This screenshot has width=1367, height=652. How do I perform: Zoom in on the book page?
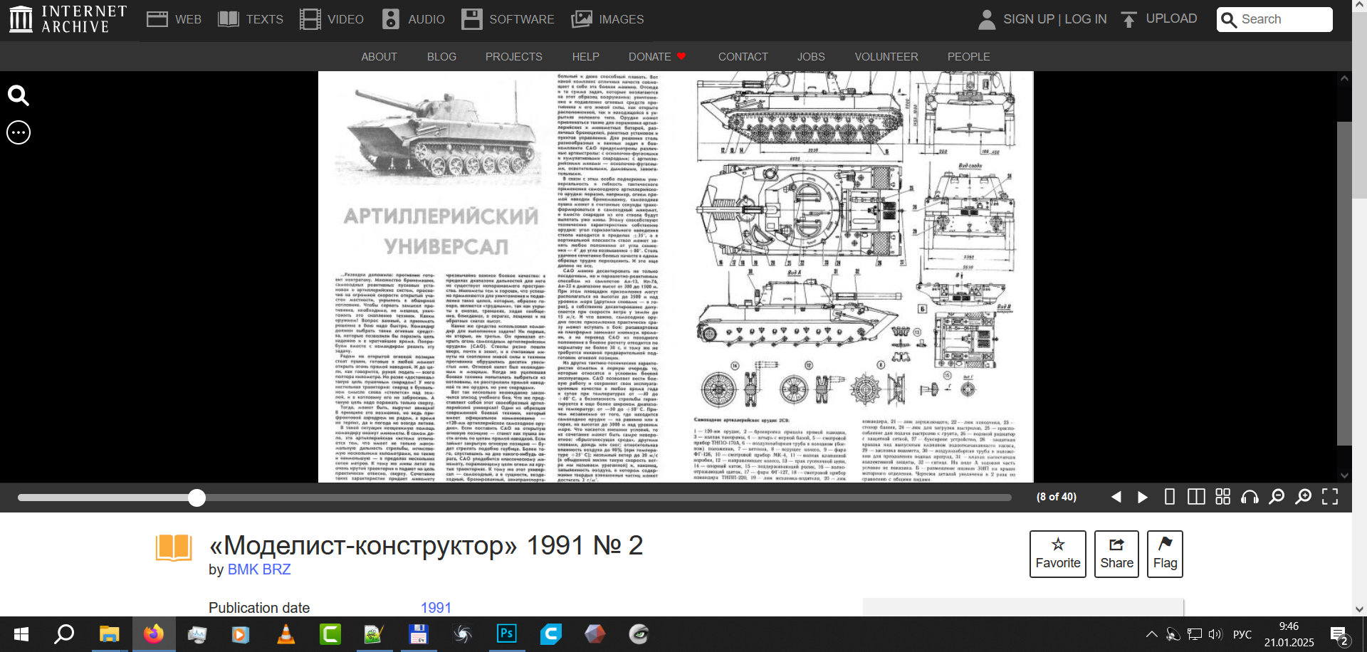[x=1303, y=497]
